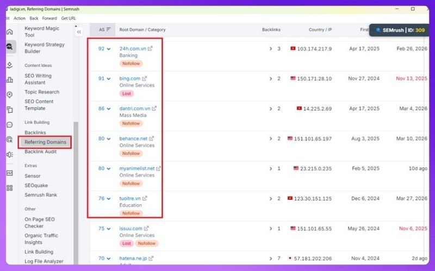Open Backlinks in sidebar

[x=35, y=133]
